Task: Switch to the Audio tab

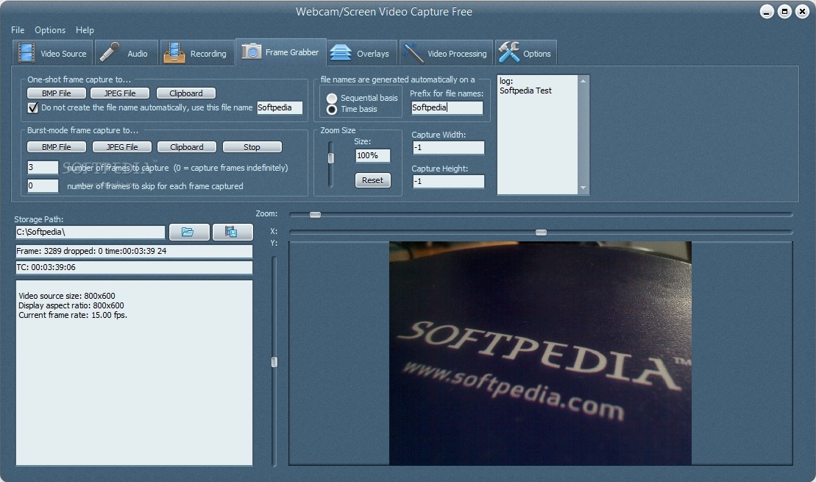Action: pyautogui.click(x=126, y=53)
